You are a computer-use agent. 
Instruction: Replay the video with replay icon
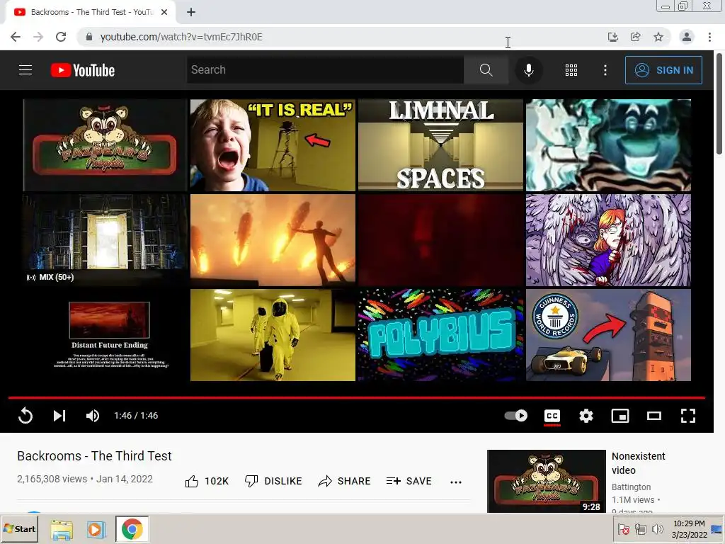[x=25, y=415]
